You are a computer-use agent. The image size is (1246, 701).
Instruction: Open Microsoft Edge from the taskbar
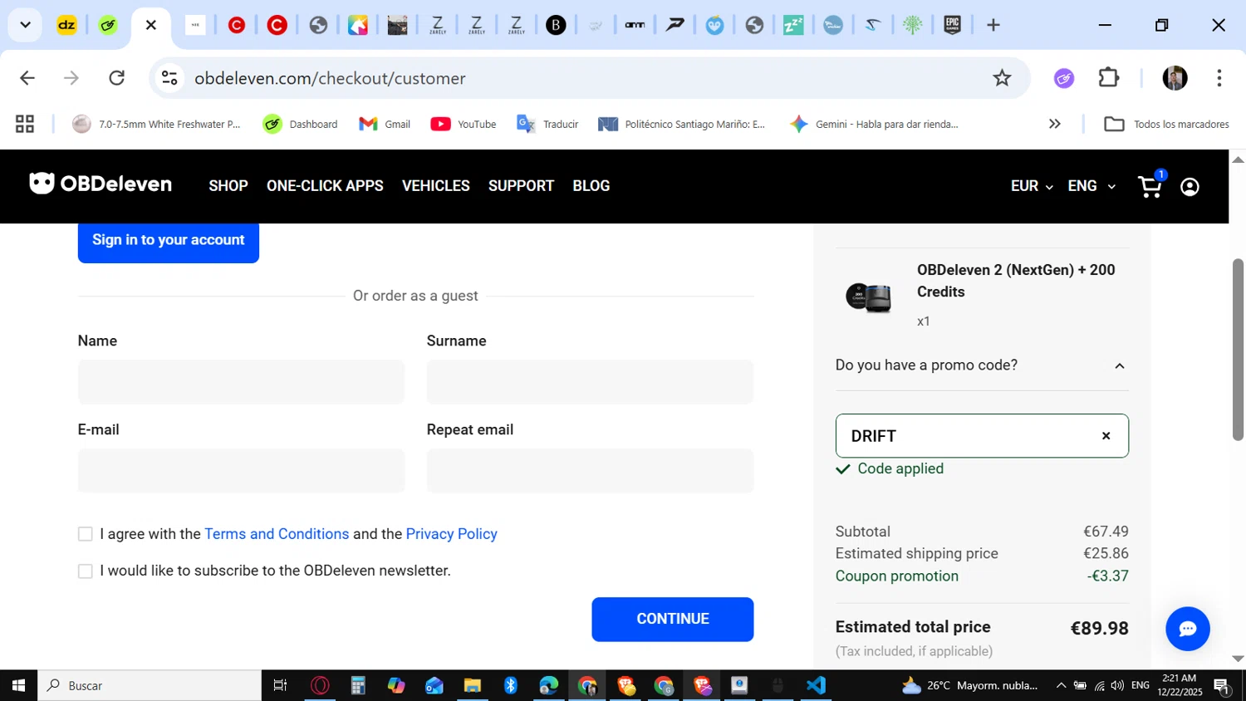click(x=549, y=685)
